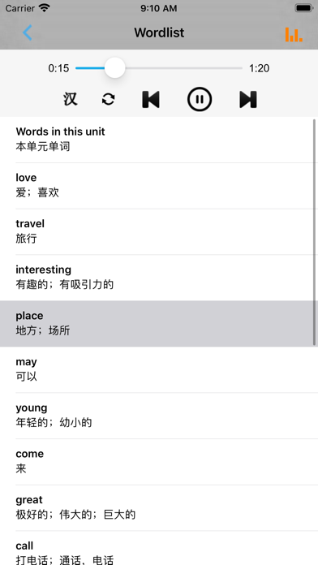The width and height of the screenshot is (318, 565).
Task: Tap the Wi-Fi status icon
Action: pos(45,8)
